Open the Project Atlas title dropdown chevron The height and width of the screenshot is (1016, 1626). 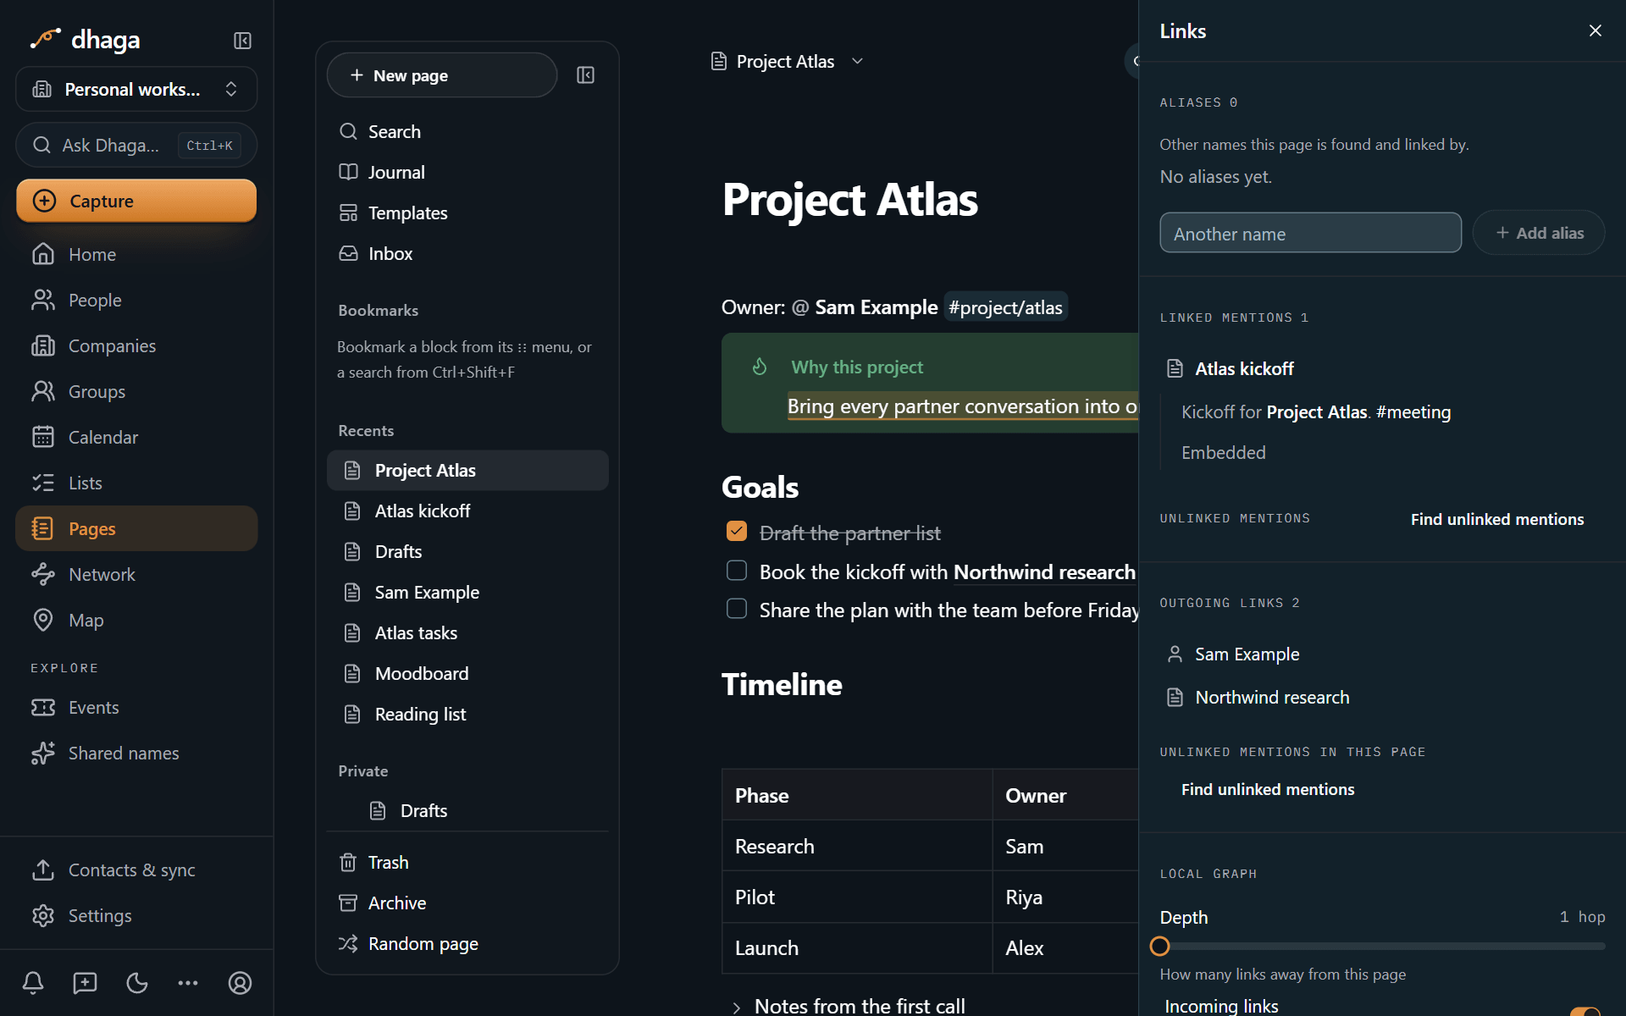857,61
